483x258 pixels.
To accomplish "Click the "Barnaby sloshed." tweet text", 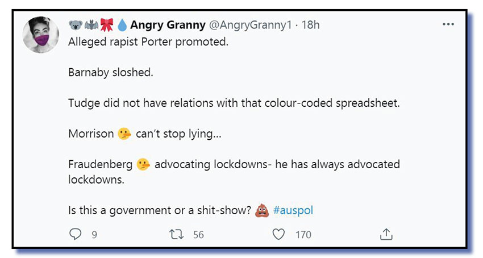I will click(x=103, y=74).
